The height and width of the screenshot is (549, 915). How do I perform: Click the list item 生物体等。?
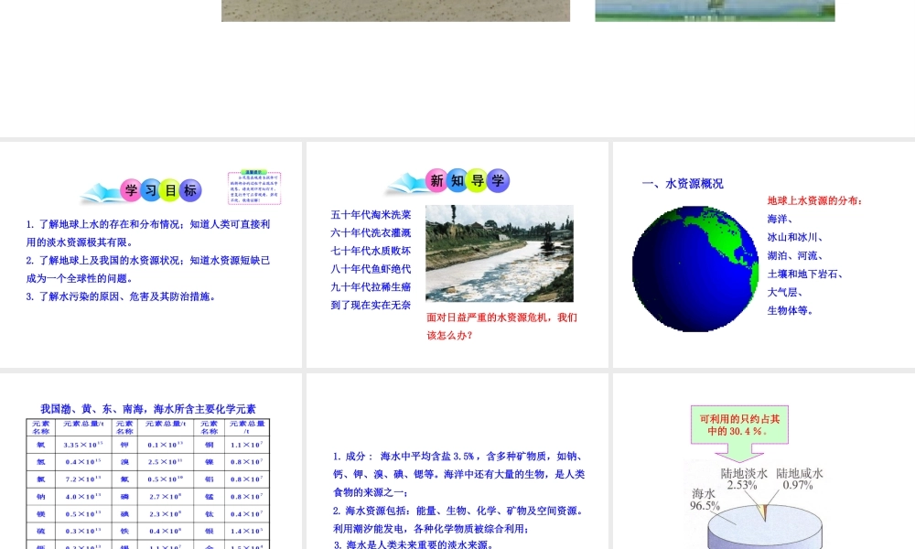point(791,310)
